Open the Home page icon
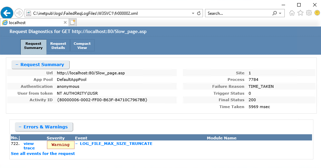This screenshot has height=168, width=321. pyautogui.click(x=292, y=13)
